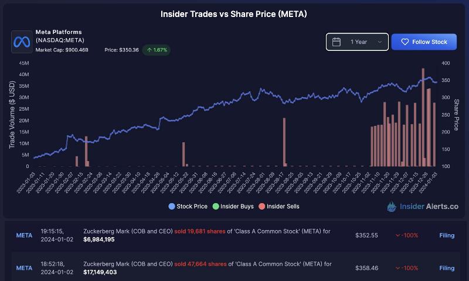Click the heart icon on Follow Stock
Image resolution: width=469 pixels, height=281 pixels.
(405, 42)
